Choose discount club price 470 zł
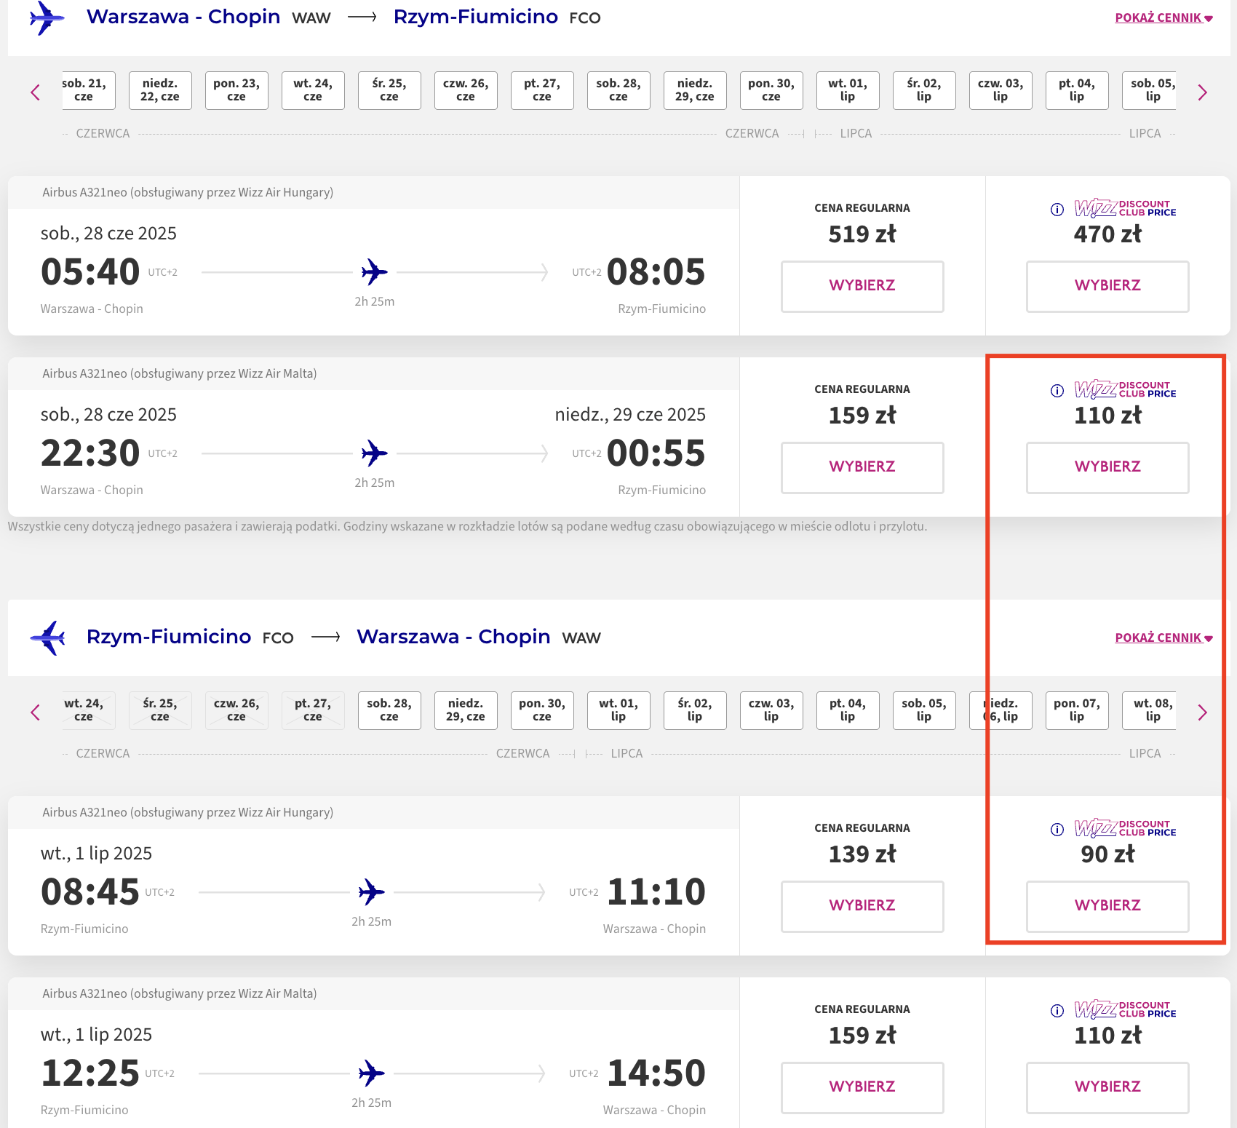This screenshot has height=1128, width=1237. click(1107, 286)
